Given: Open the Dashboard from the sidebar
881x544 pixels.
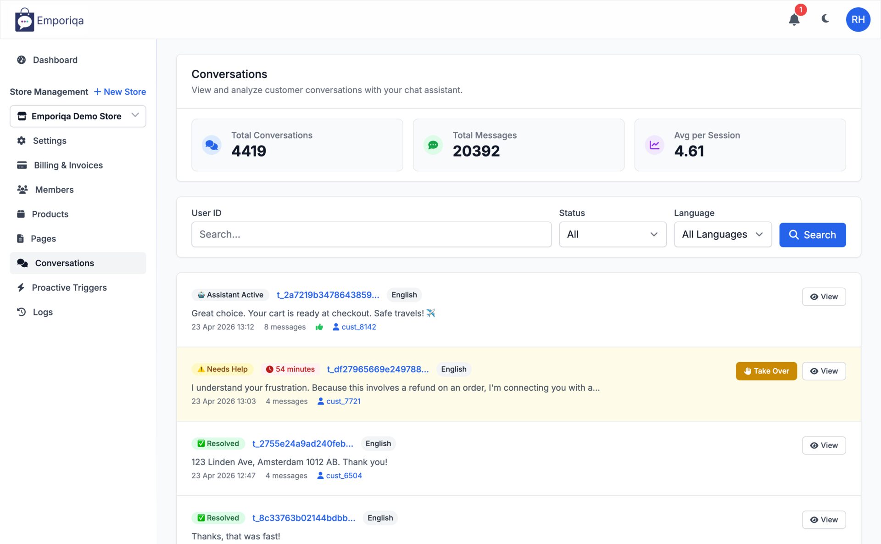Looking at the screenshot, I should pyautogui.click(x=55, y=60).
